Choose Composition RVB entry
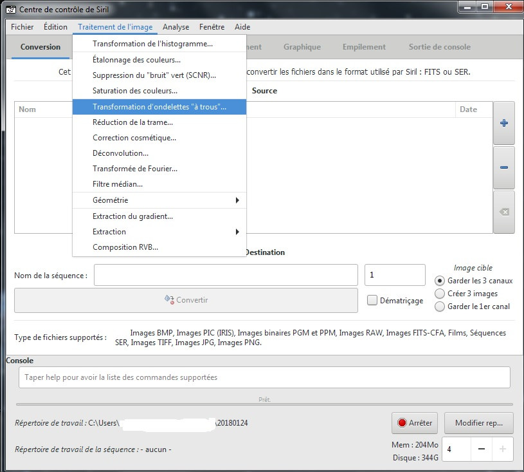This screenshot has height=472, width=524. point(159,247)
